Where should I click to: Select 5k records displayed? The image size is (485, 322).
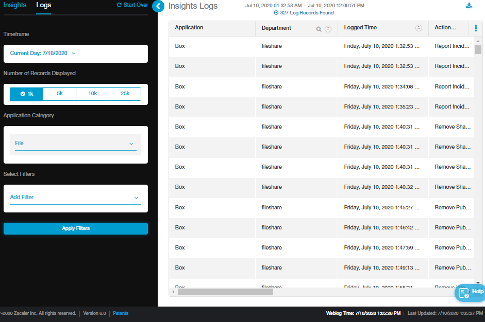click(x=59, y=94)
